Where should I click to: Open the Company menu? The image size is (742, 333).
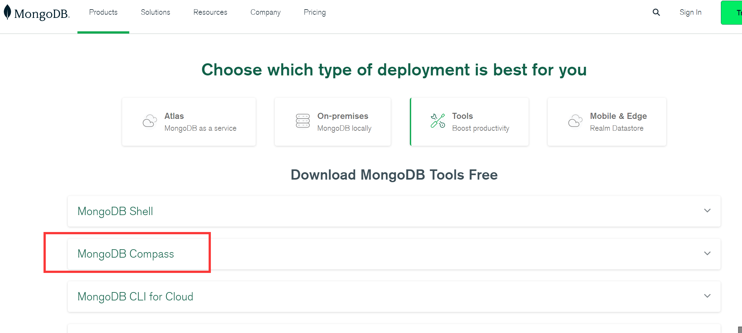point(266,12)
